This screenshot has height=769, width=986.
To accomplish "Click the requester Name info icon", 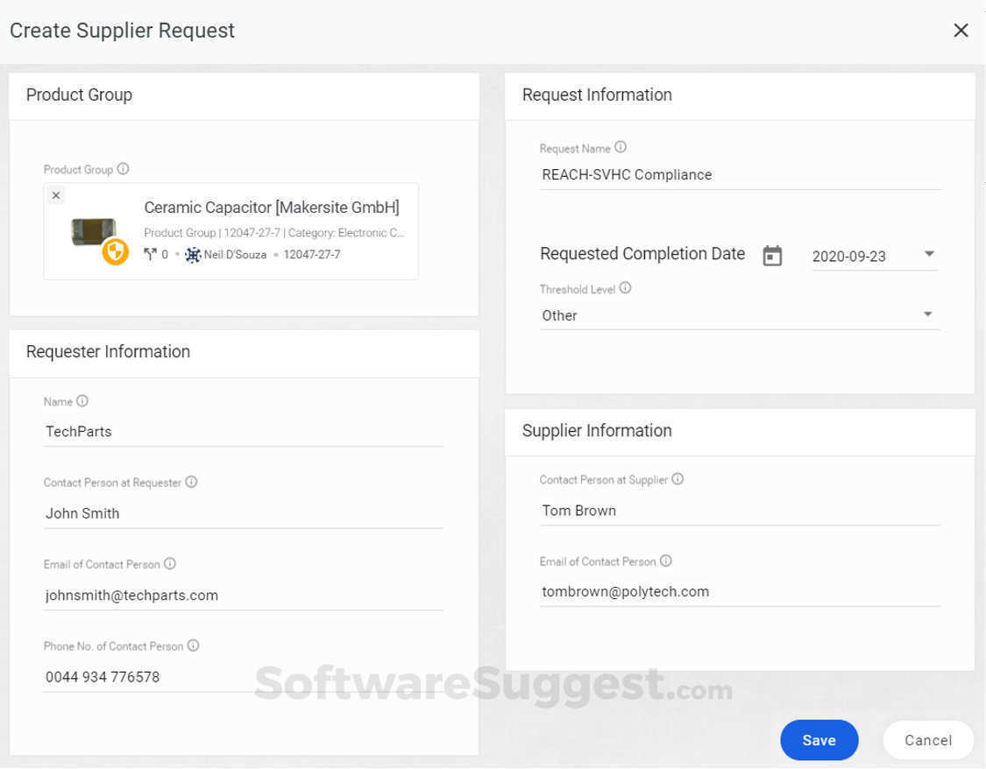I will (x=82, y=401).
